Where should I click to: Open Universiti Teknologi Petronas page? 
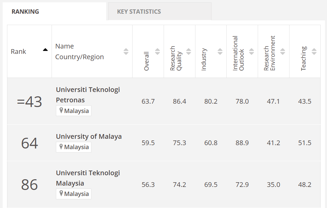click(x=88, y=95)
